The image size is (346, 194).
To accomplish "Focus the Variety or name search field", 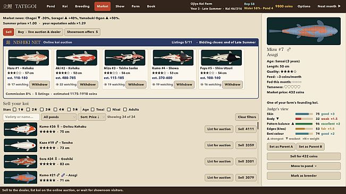I will click(21, 117).
